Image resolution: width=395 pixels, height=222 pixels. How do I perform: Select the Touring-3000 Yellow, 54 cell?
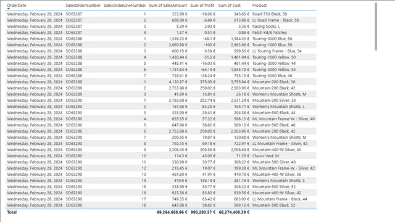[x=274, y=70]
